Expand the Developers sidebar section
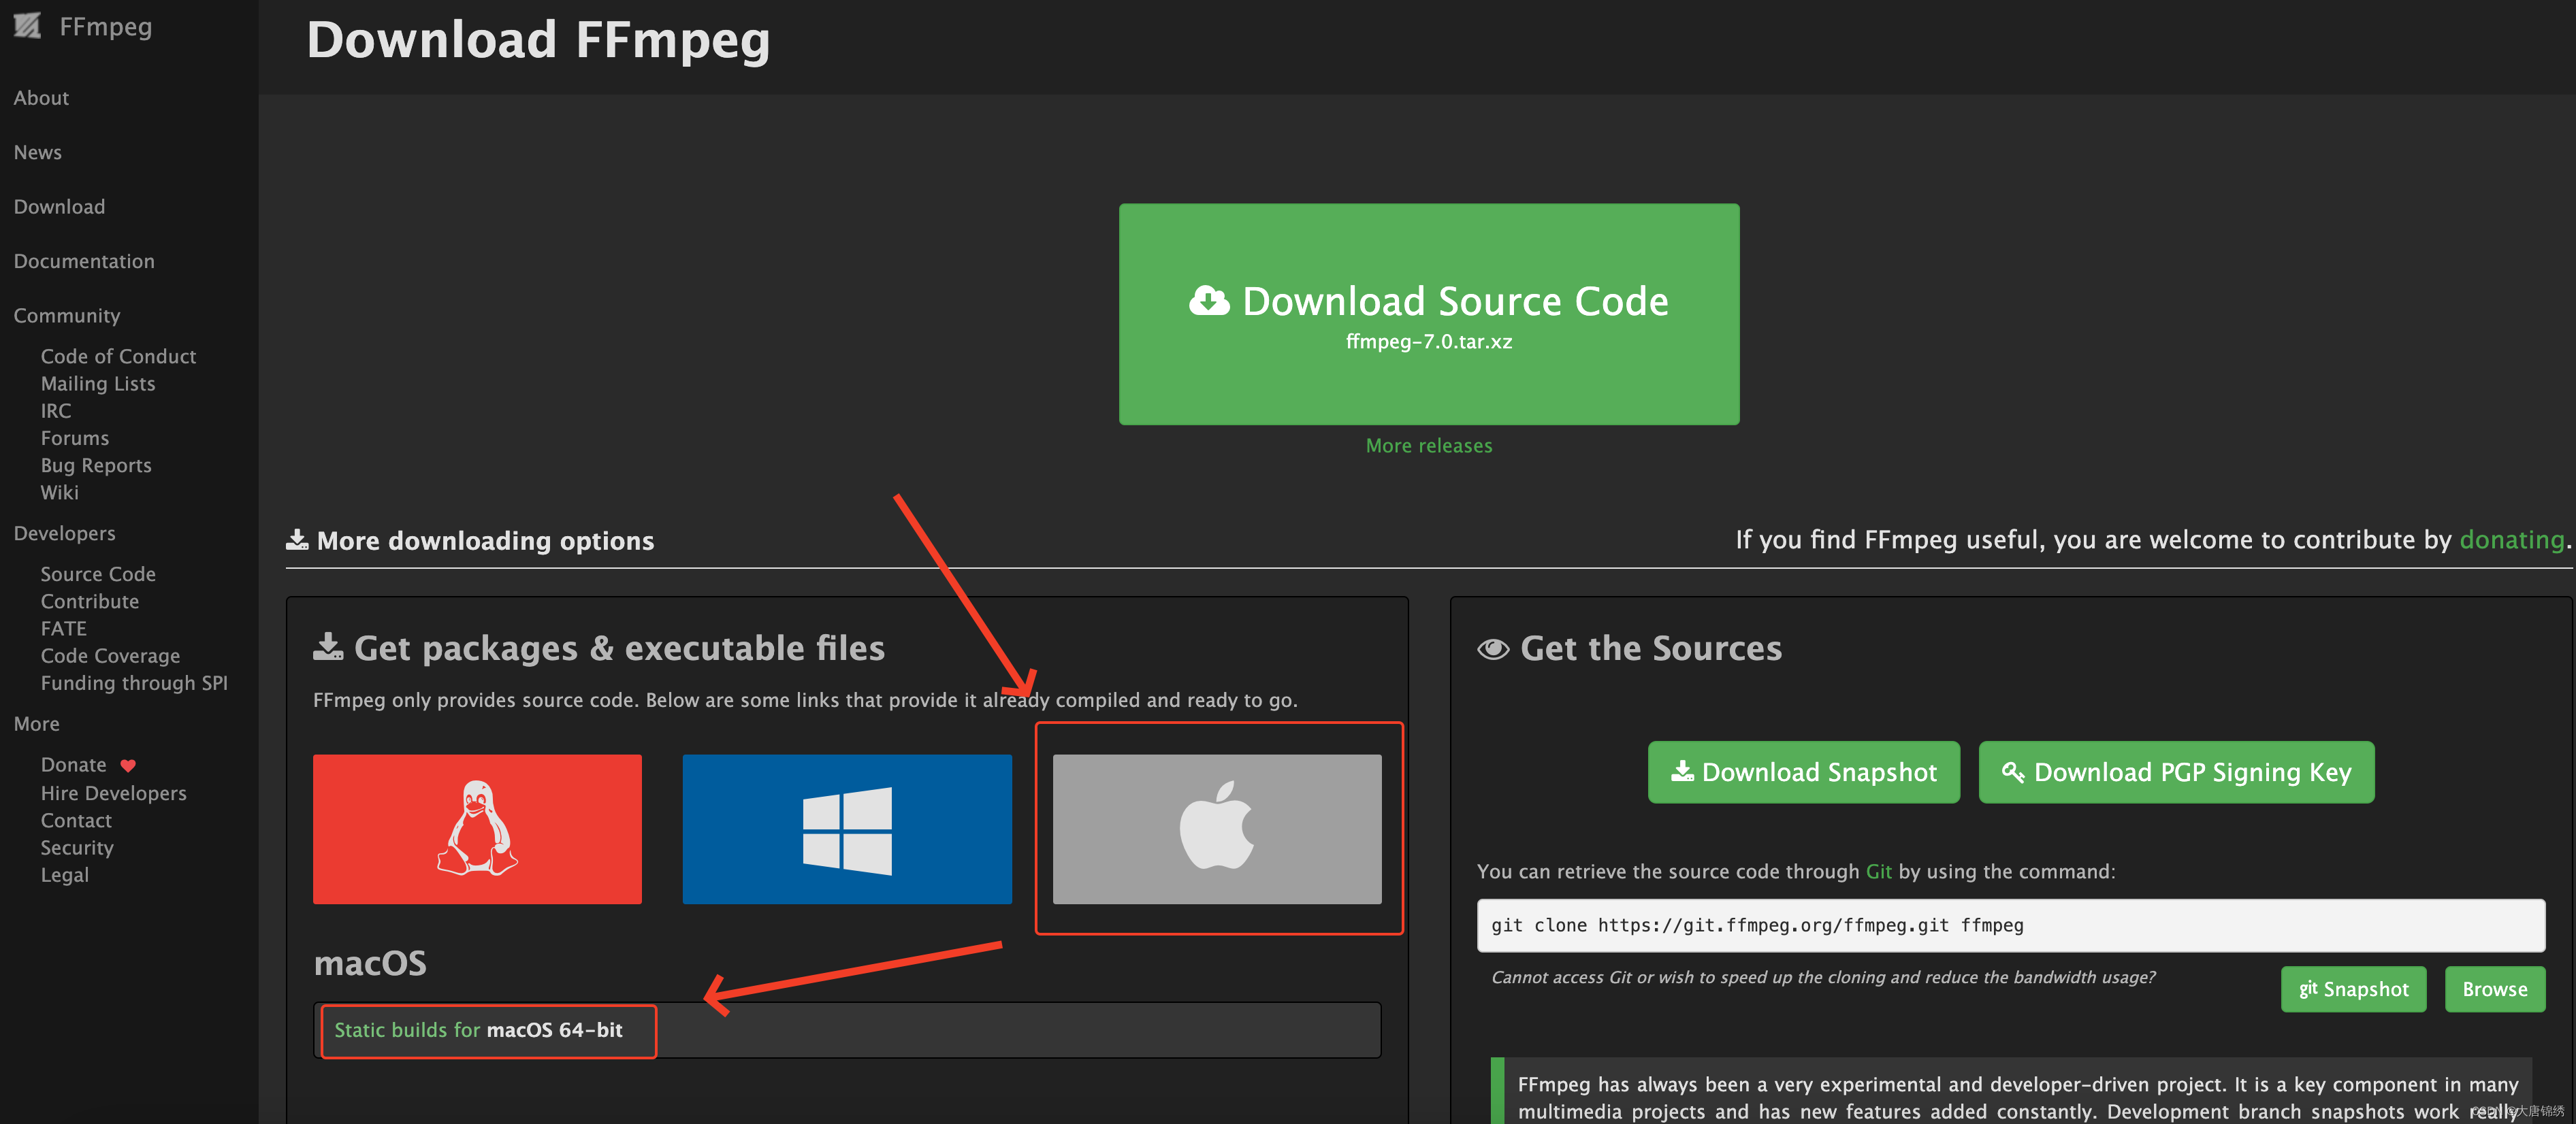Image resolution: width=2576 pixels, height=1124 pixels. click(x=65, y=533)
